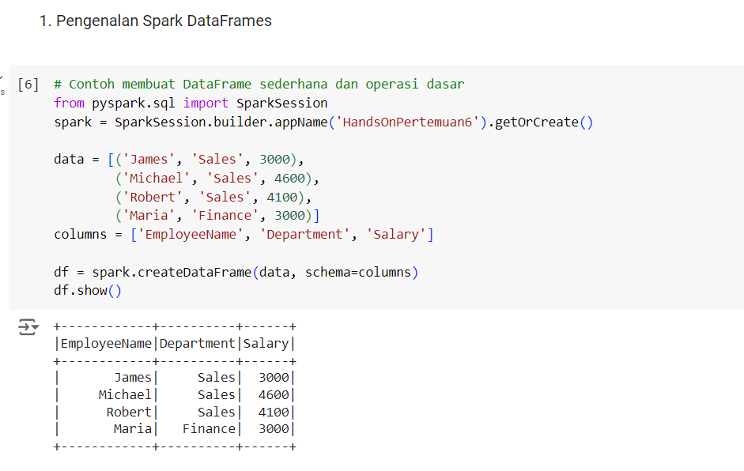Viewport: 744px width, 471px height.
Task: Click the cell execution counter [6]
Action: [x=27, y=83]
